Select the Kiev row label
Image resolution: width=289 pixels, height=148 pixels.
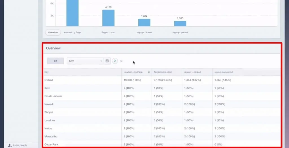pos(47,88)
